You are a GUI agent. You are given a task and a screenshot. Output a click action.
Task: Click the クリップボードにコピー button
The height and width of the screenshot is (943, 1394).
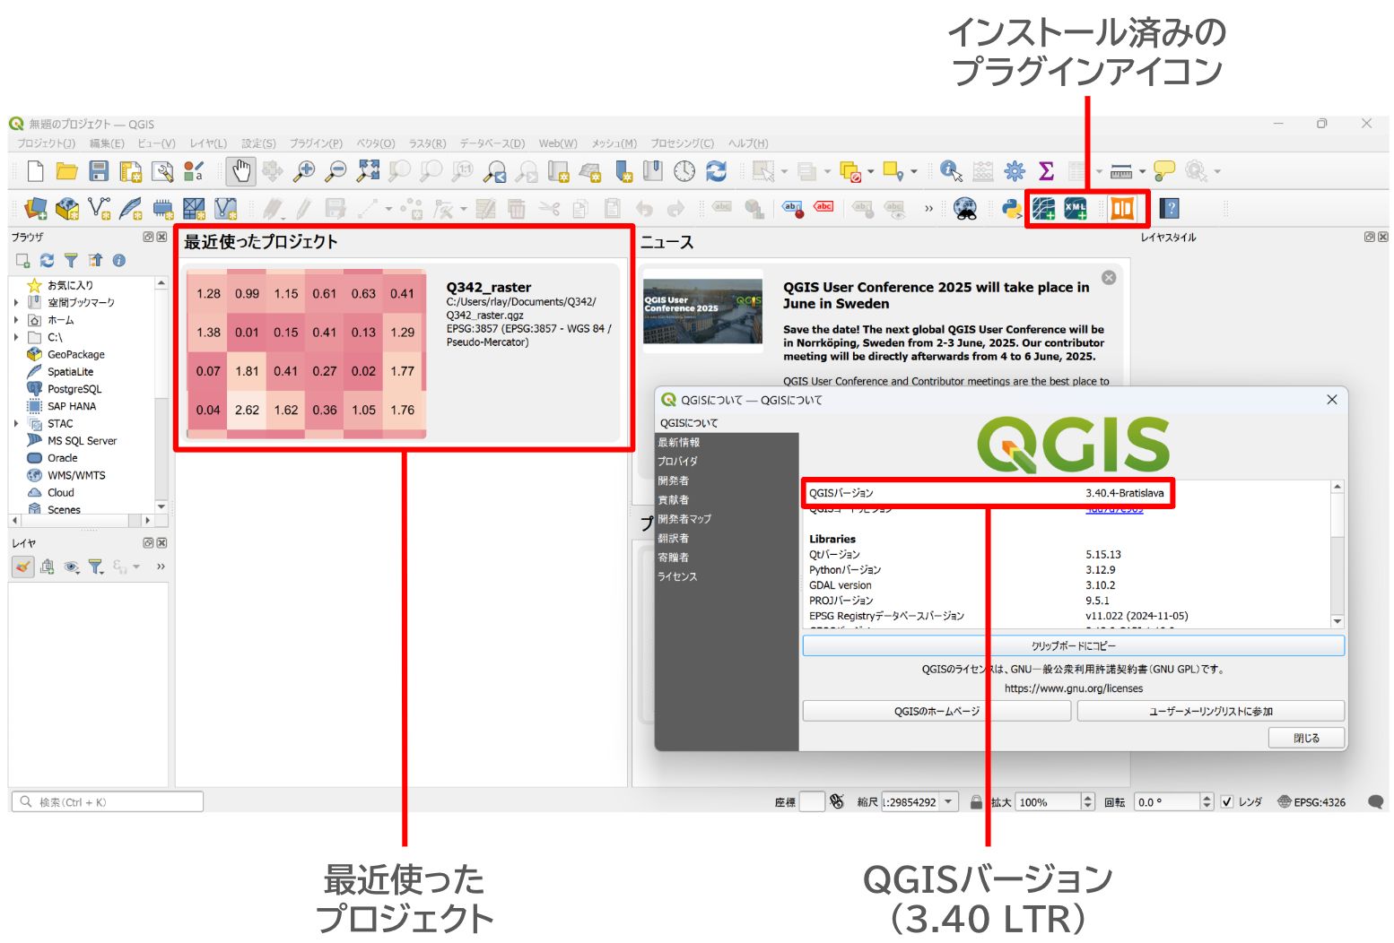click(x=1074, y=645)
